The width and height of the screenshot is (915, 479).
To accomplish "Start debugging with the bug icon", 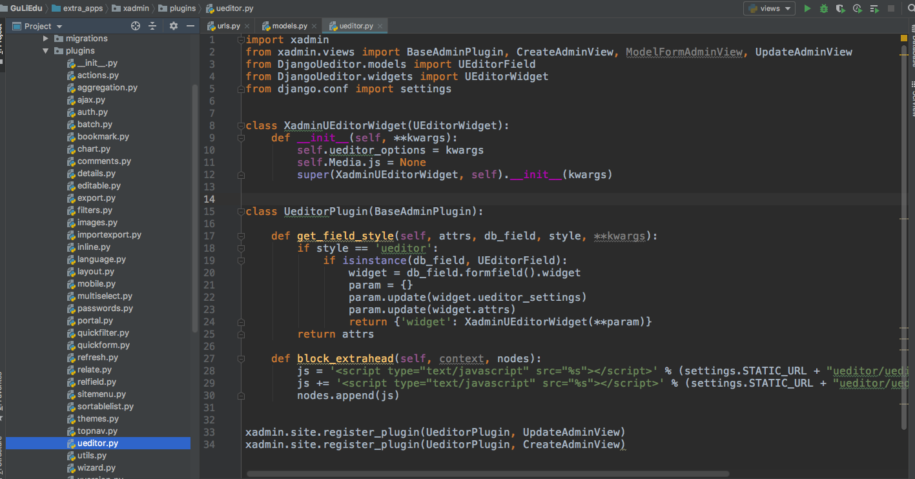I will (x=824, y=8).
